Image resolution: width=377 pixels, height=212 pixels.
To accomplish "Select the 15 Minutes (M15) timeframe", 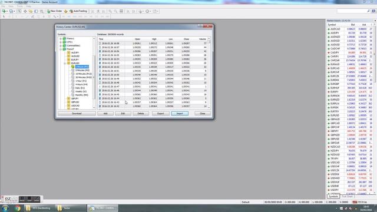I will (84, 74).
